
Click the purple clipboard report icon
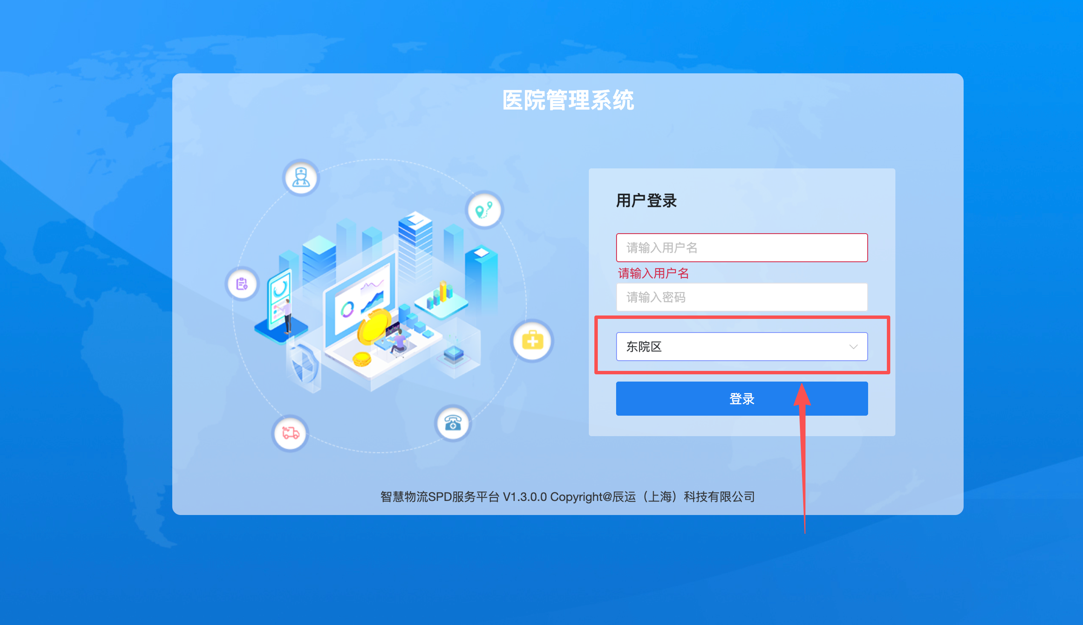point(242,284)
